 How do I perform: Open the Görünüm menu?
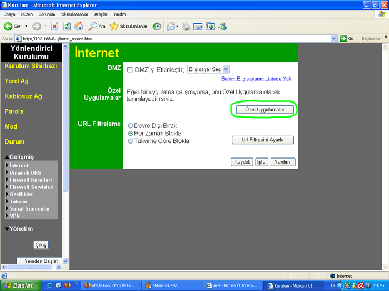point(47,14)
